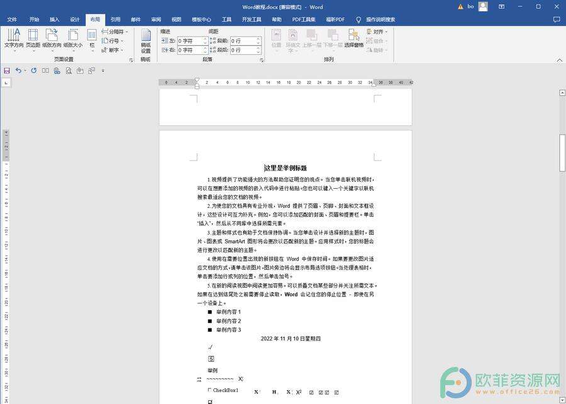Switch to the 帮助 help tab
Screen dimensions: 566x404
277,20
